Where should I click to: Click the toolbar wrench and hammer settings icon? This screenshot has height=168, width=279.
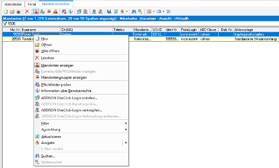(x=168, y=12)
